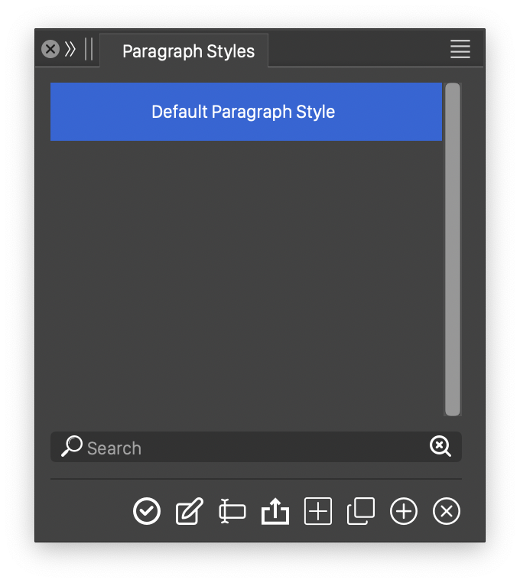Close the Paragraph Styles panel
Viewport: 520px width, 583px height.
[x=50, y=50]
